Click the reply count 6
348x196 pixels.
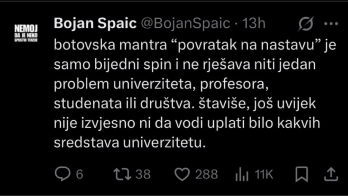(79, 174)
